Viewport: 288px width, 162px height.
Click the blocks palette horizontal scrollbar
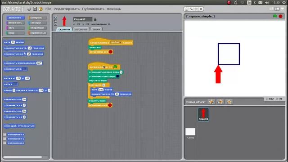click(22, 157)
